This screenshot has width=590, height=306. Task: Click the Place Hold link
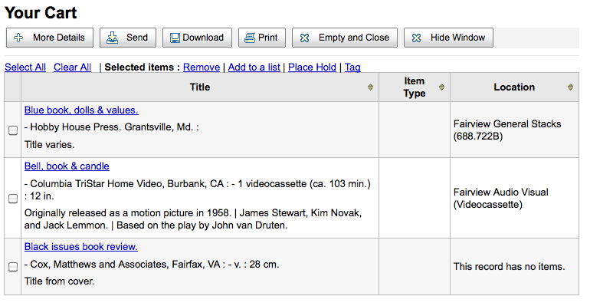click(x=312, y=67)
